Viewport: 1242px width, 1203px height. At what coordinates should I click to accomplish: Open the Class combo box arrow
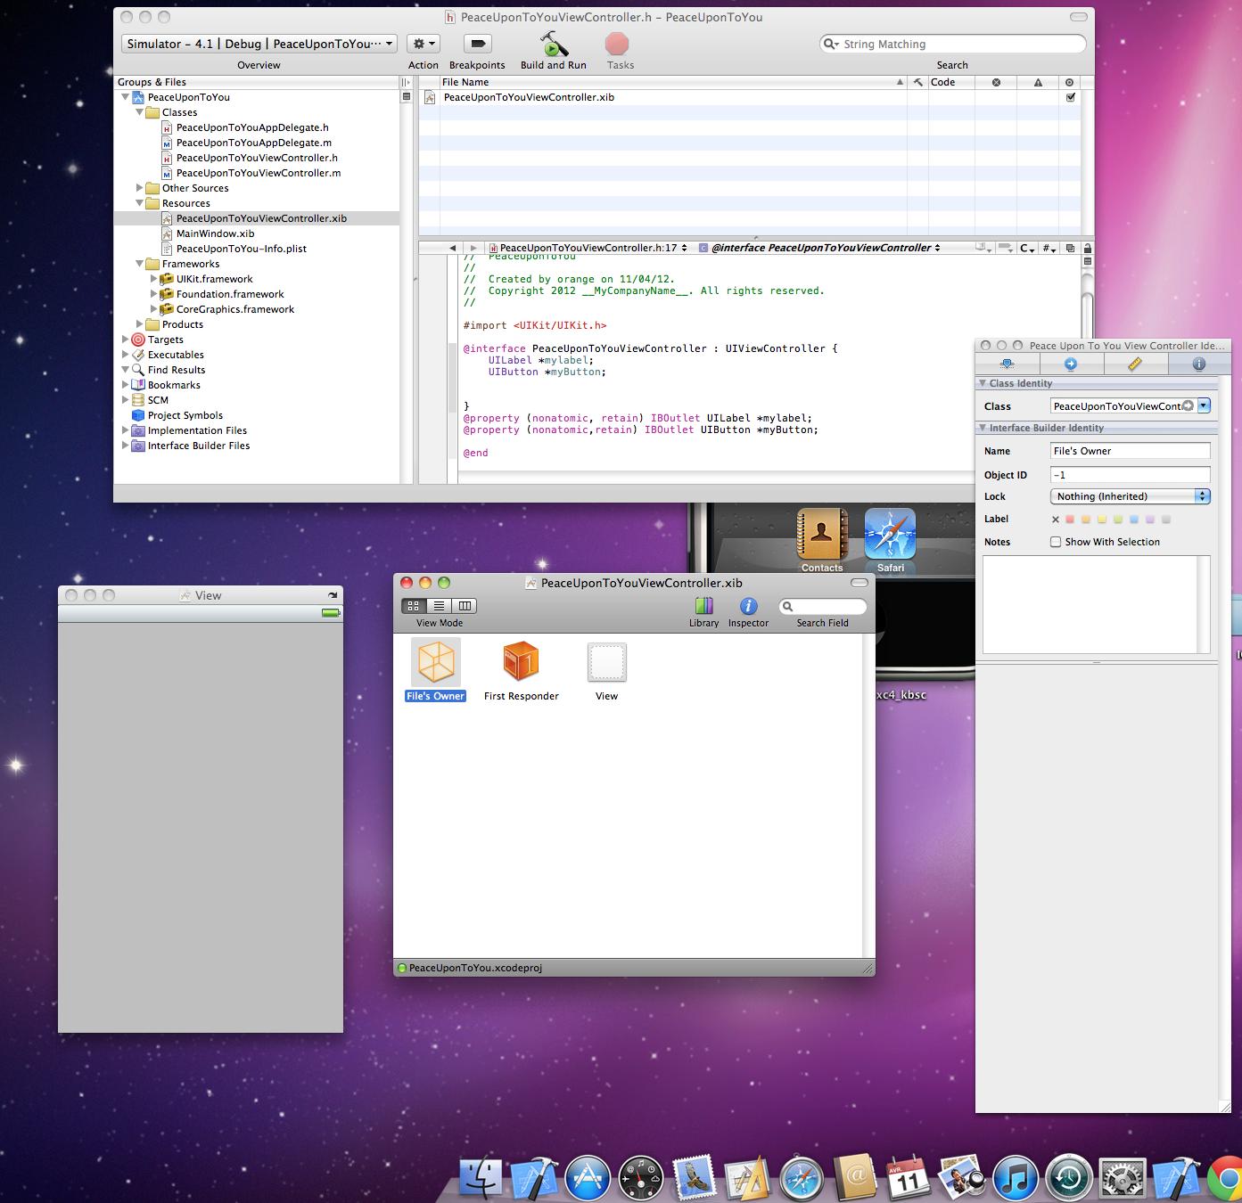tap(1204, 405)
